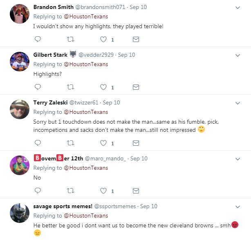Screen dimensions: 251x240
Task: Click the Sep 10 timestamp on Terry Zaleski's tweet
Action: coord(111,102)
